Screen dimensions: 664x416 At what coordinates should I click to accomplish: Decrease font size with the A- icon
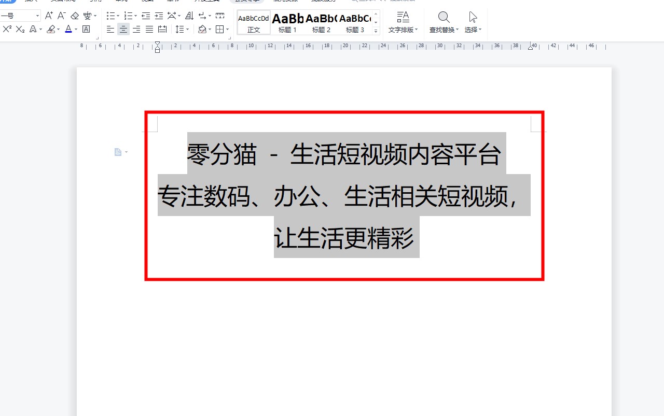click(x=61, y=16)
